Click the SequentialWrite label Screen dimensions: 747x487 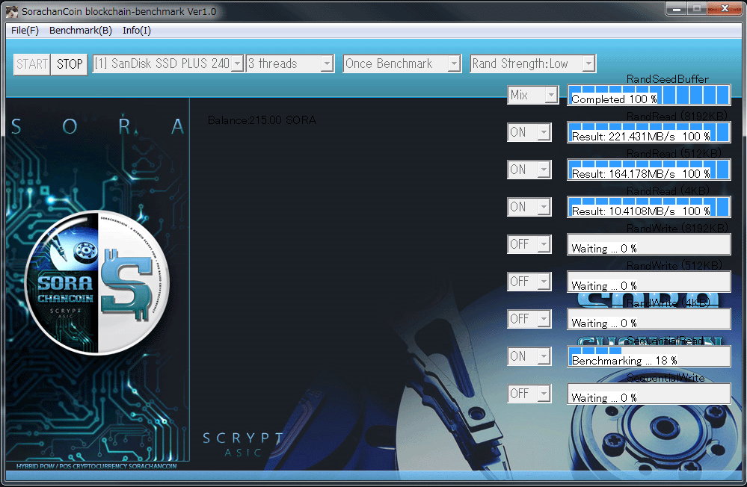665,378
